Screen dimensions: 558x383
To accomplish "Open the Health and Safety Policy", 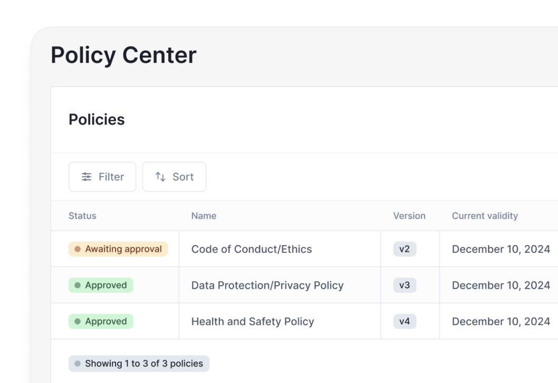I will pos(253,321).
